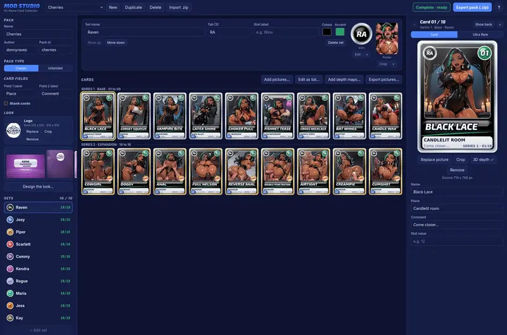
Task: Switch to the Ultra Rare tab
Action: point(480,35)
